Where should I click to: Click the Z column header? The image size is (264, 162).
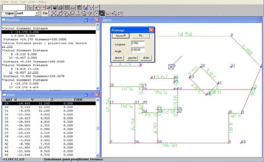tap(61, 100)
